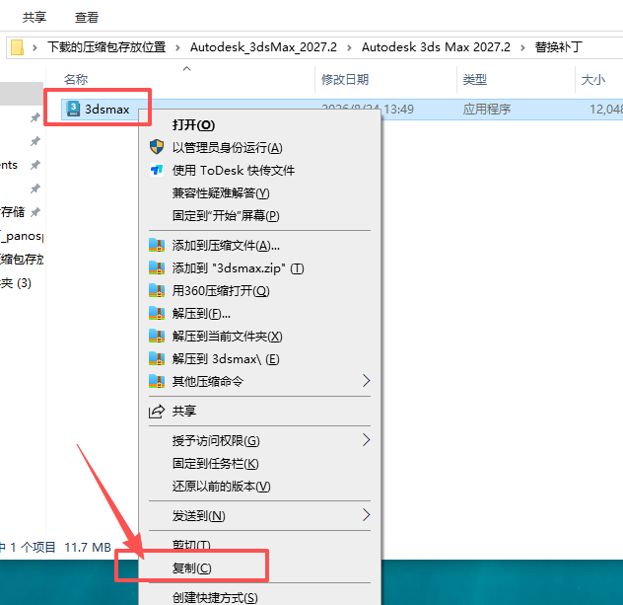Click the 应用程序 type cell
Screen dimensions: 623x605
coord(486,109)
